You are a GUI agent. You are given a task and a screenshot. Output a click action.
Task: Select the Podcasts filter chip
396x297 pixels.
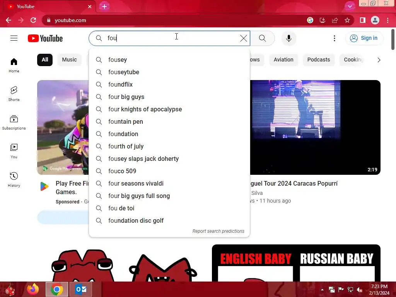[319, 60]
